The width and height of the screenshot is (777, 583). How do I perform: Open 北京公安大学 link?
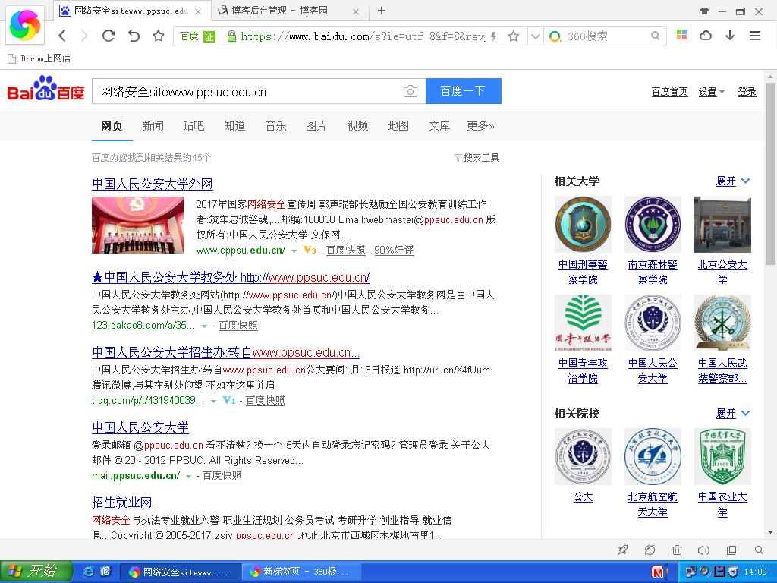tap(722, 273)
